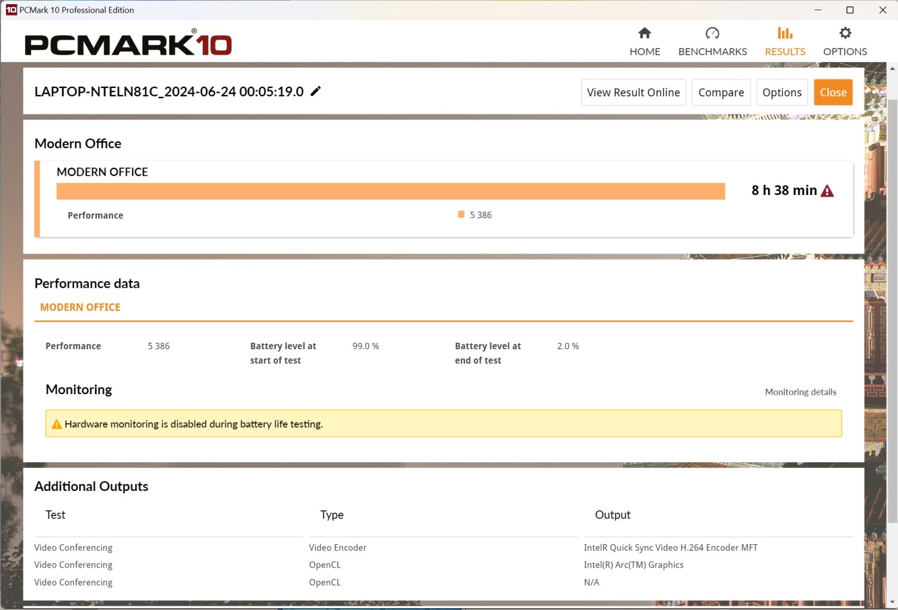898x610 pixels.
Task: Close the PCMark 10 window
Action: pyautogui.click(x=882, y=10)
